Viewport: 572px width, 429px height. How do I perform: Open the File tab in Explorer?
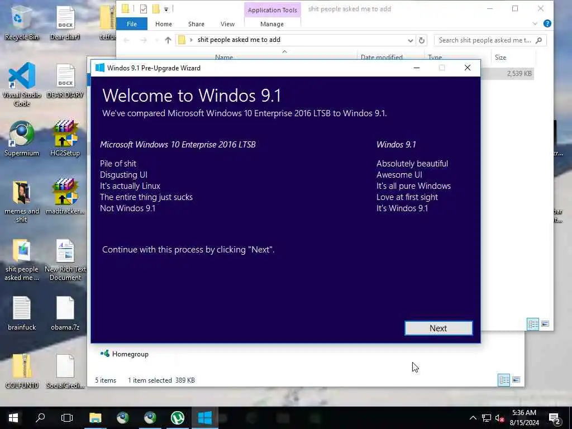pyautogui.click(x=132, y=24)
